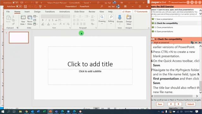Viewport: 202px width, 114px height.
Task: Click the Comments button
Action: click(x=141, y=12)
